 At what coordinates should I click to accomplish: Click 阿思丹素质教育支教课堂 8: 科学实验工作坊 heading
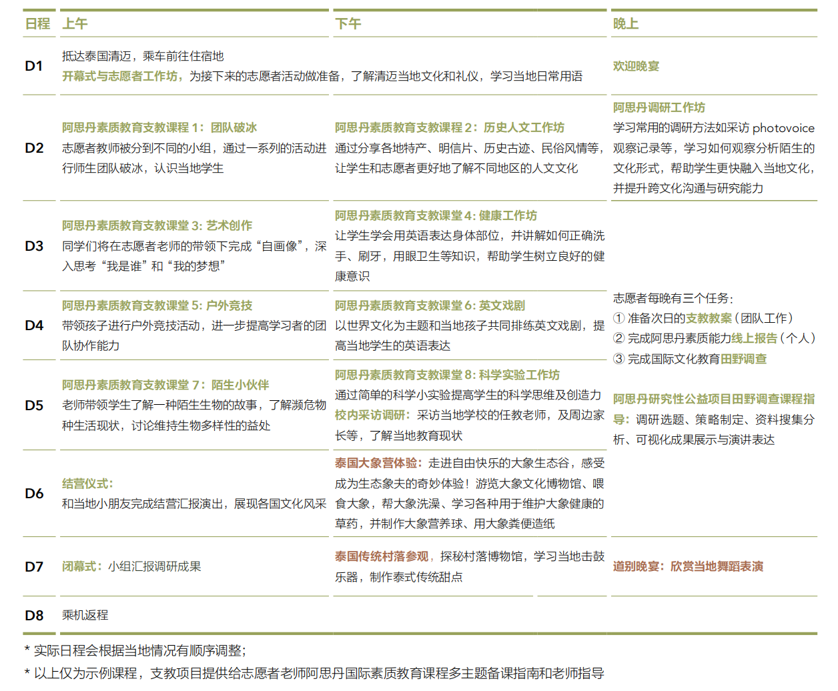pyautogui.click(x=447, y=375)
